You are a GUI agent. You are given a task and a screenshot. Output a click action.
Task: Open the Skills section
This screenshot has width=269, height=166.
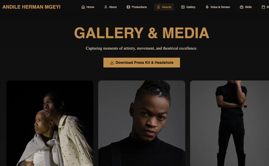point(246,7)
